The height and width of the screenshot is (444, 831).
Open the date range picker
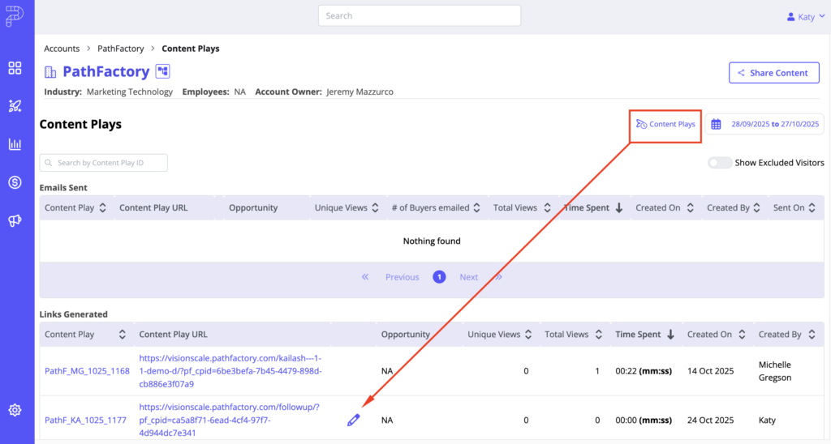coord(765,124)
